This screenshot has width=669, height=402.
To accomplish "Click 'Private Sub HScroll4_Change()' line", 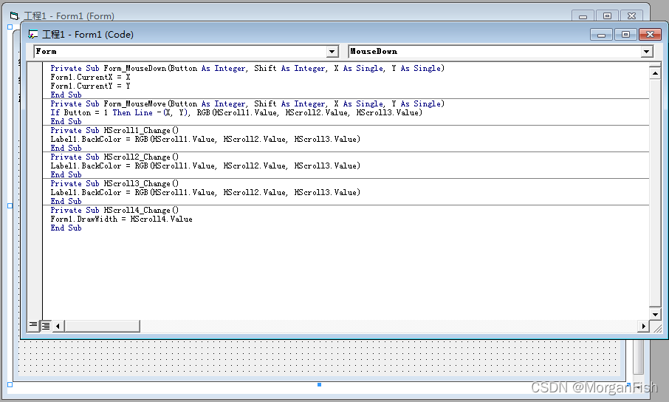I will [x=114, y=210].
